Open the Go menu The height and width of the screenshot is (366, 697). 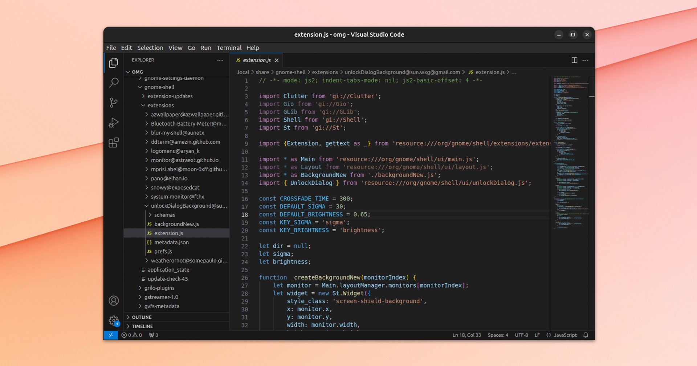(x=191, y=48)
